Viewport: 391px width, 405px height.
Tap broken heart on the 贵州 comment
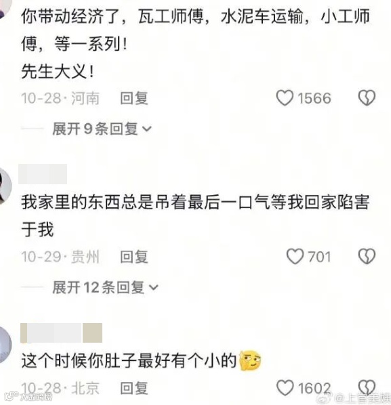[x=367, y=256]
